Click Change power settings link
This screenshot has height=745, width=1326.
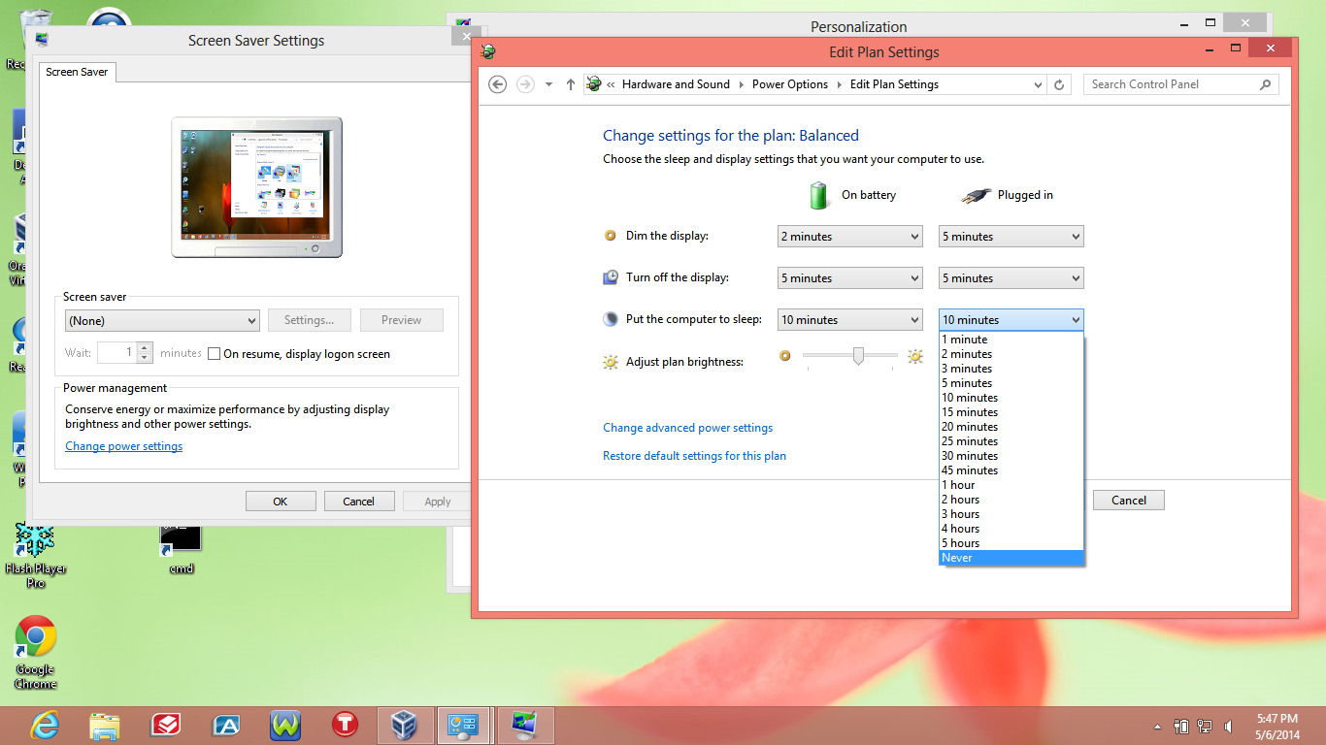123,446
